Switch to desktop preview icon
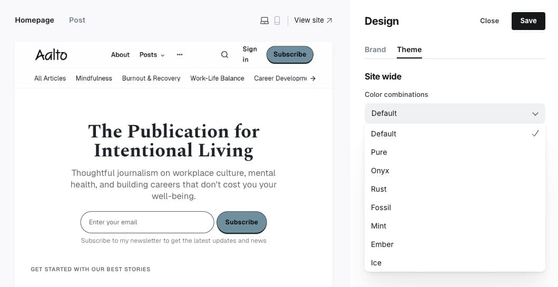 (265, 21)
